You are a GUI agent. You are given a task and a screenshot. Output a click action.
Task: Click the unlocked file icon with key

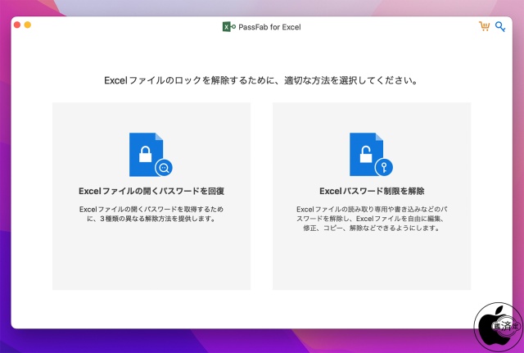coord(371,155)
